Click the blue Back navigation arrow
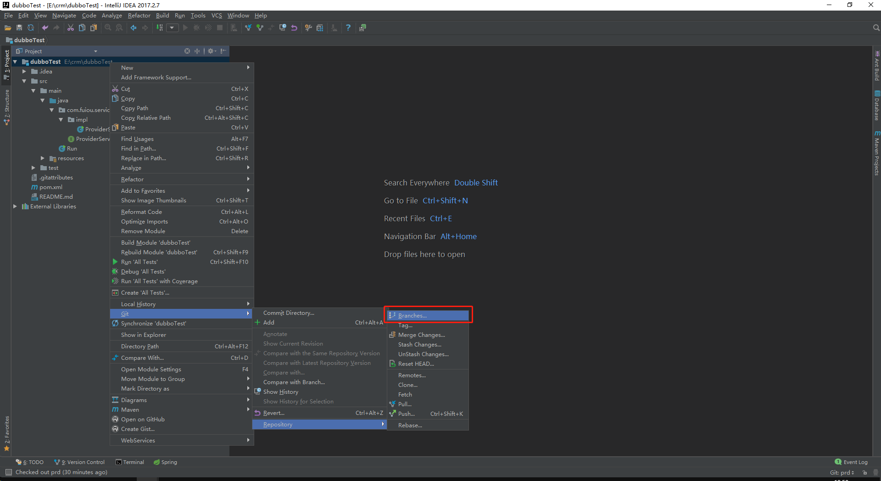This screenshot has height=481, width=881. (x=134, y=28)
